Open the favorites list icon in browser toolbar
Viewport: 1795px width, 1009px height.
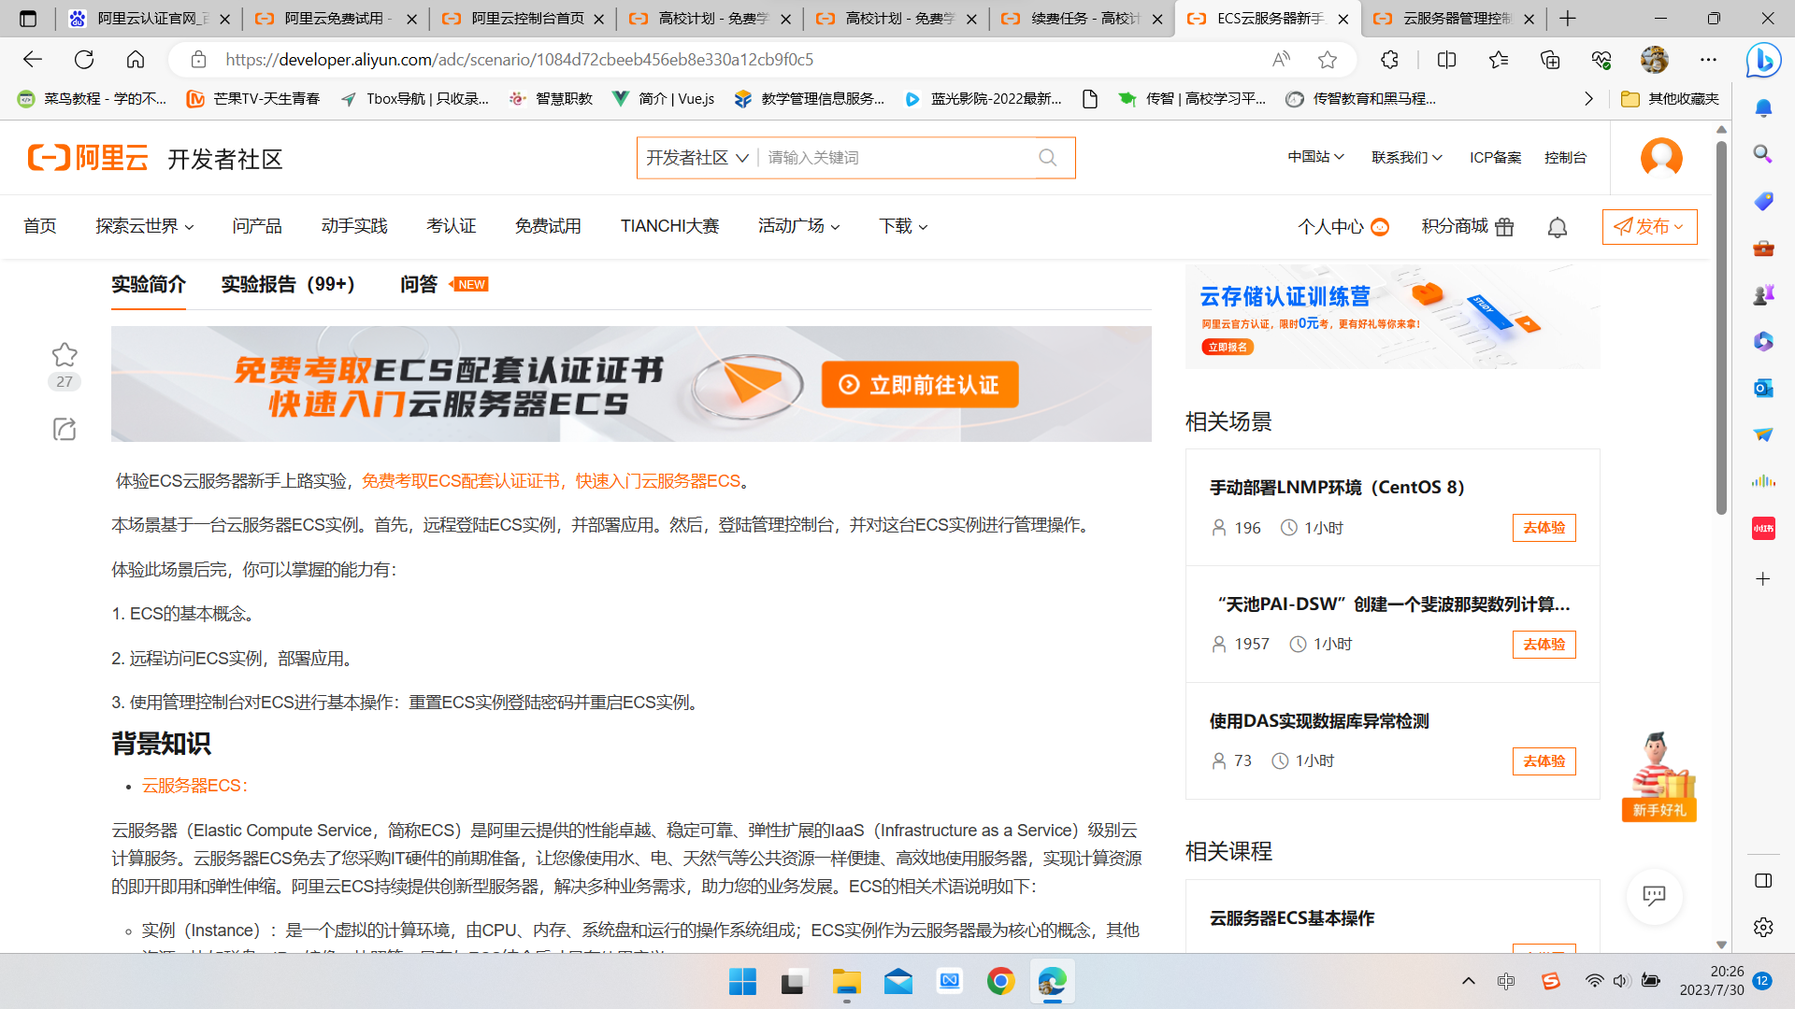click(1499, 60)
